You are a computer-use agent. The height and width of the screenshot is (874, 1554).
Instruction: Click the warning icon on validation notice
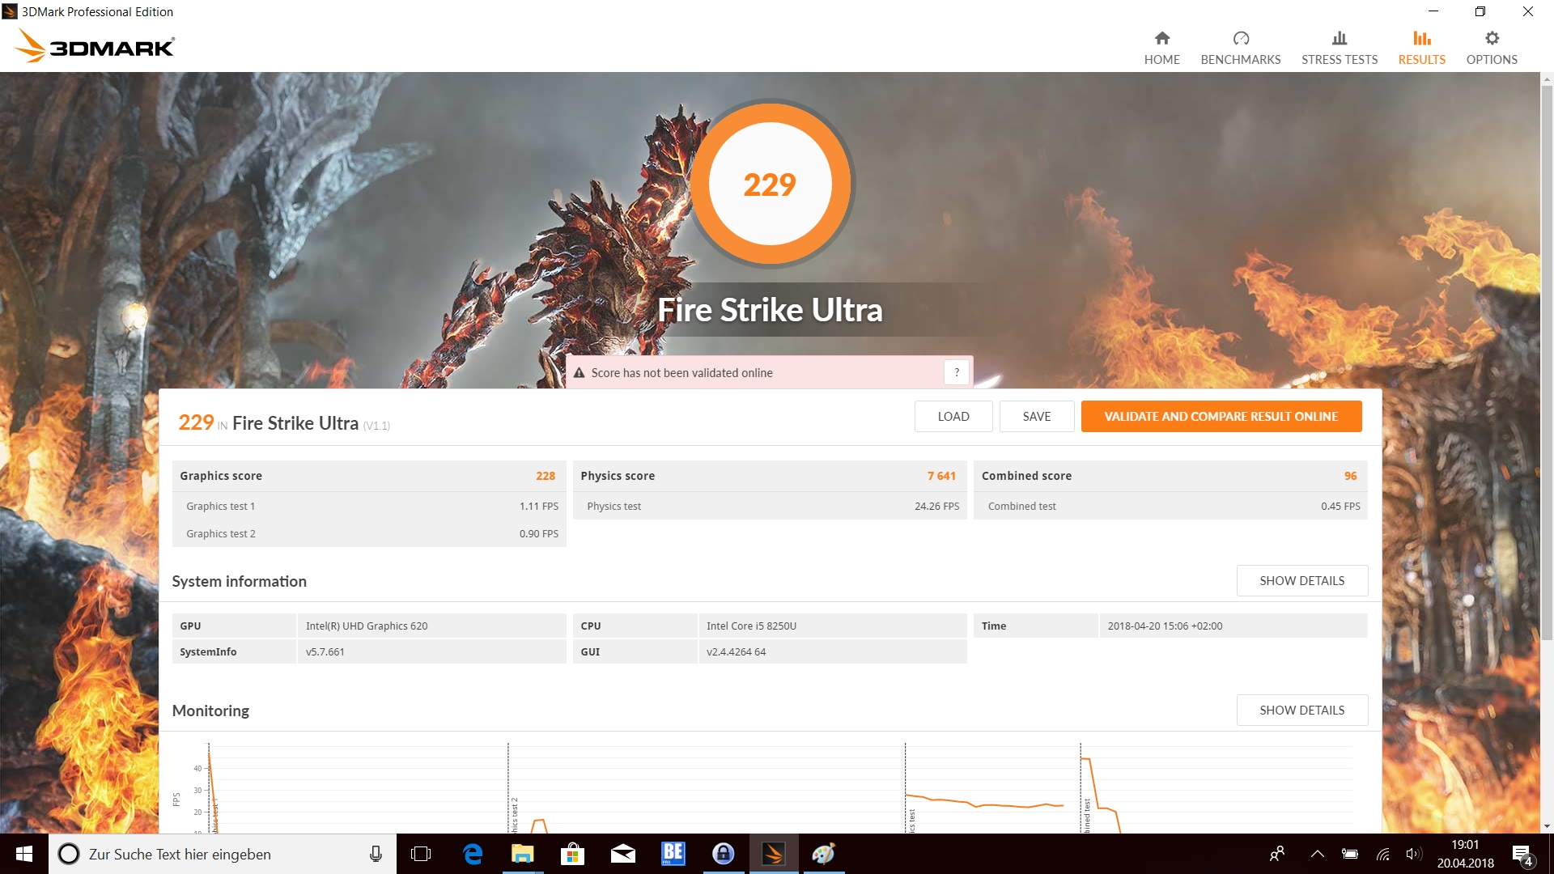pyautogui.click(x=579, y=373)
